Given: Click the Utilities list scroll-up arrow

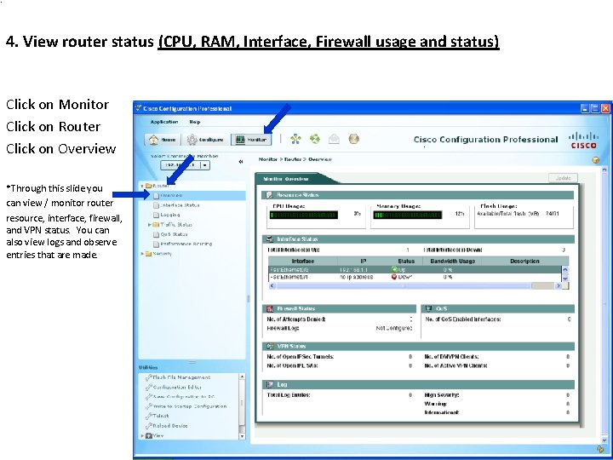Looking at the screenshot, I should click(242, 377).
